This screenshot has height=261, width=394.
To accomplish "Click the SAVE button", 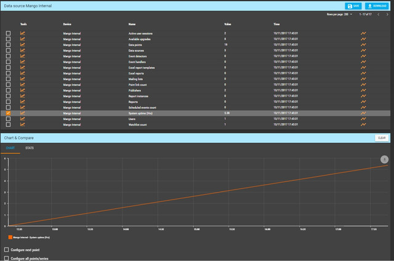I will [353, 6].
